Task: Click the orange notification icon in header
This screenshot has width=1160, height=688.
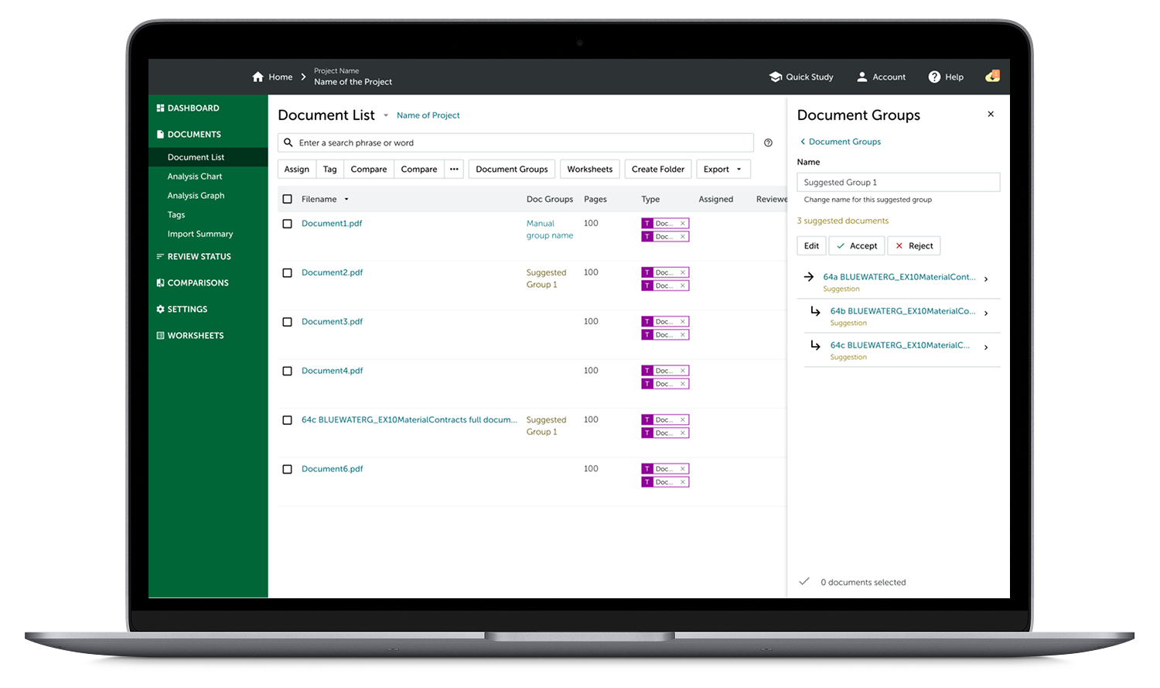Action: click(x=993, y=77)
